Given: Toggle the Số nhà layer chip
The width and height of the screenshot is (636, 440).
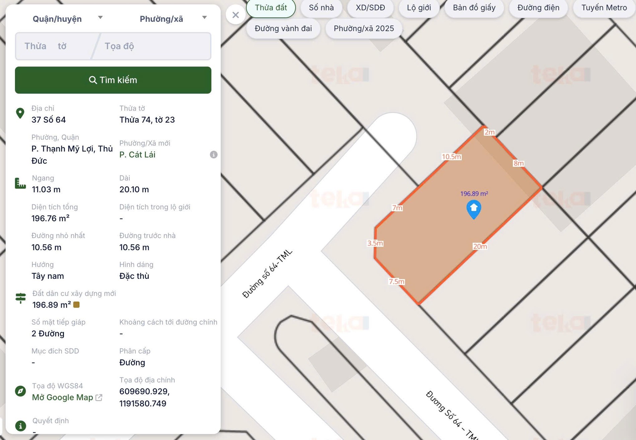Looking at the screenshot, I should [x=321, y=8].
